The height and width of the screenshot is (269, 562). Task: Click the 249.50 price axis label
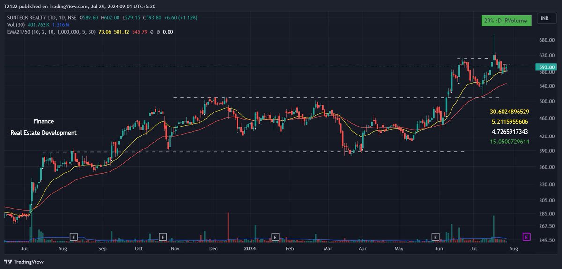click(x=547, y=240)
